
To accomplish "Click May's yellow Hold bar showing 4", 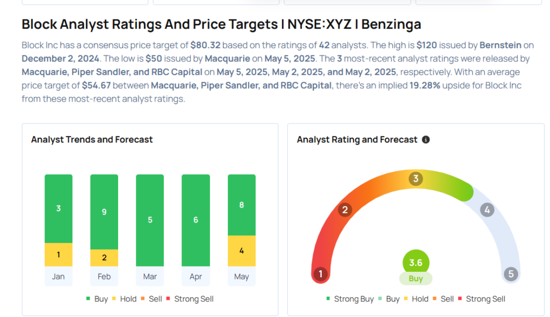I will 242,250.
